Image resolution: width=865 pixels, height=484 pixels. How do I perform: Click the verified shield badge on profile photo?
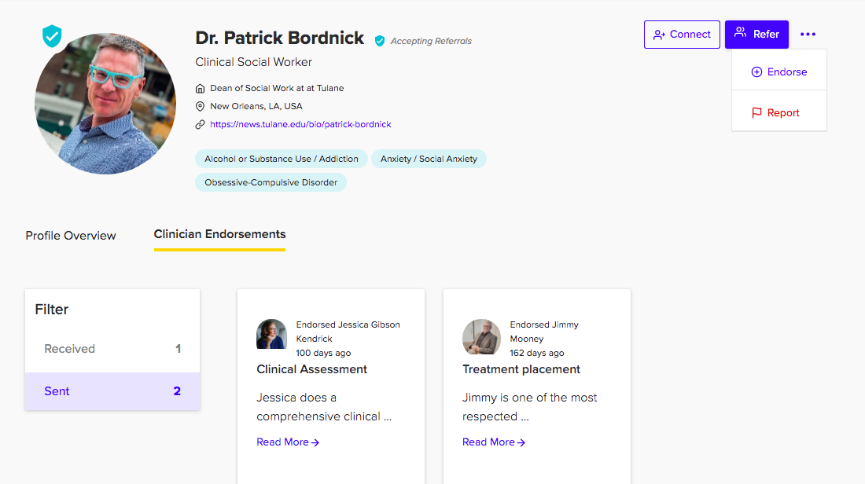pos(52,36)
